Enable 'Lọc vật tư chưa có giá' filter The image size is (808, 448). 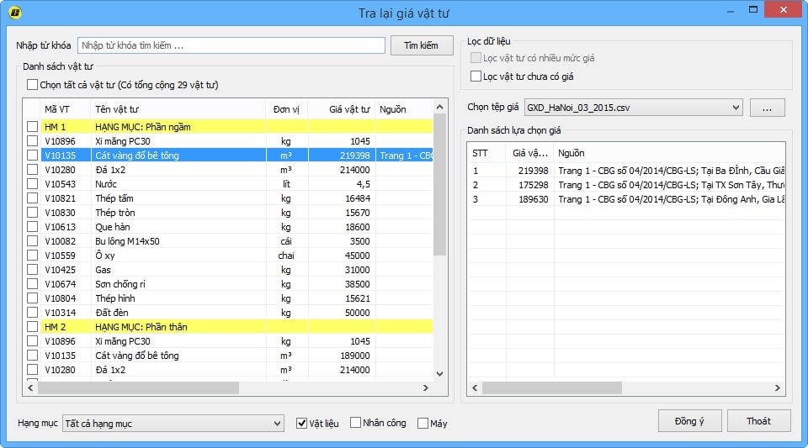(x=476, y=76)
